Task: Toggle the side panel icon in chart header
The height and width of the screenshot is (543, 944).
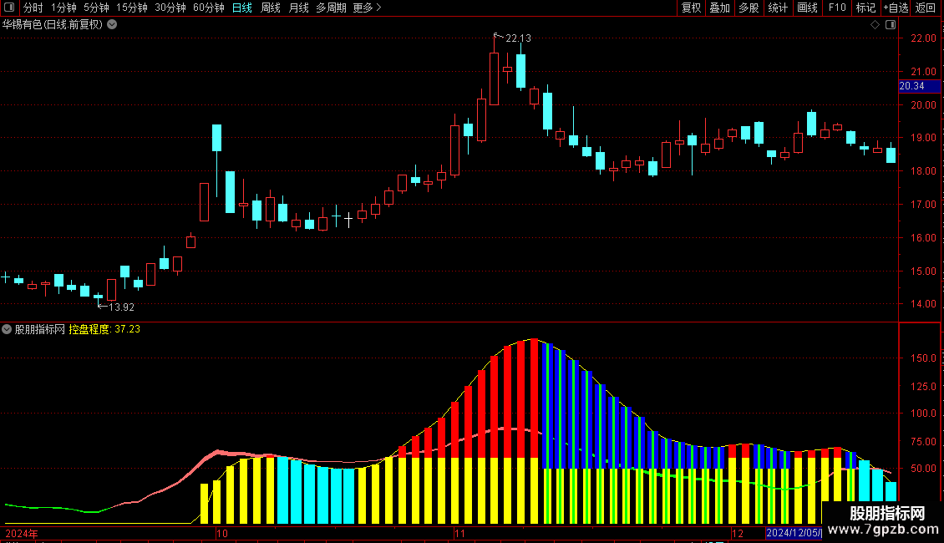Action: (891, 25)
